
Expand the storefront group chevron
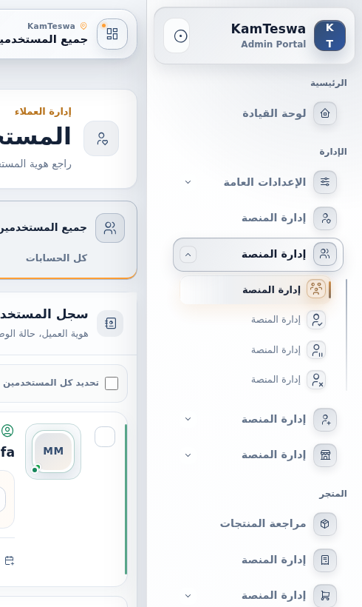pos(188,455)
